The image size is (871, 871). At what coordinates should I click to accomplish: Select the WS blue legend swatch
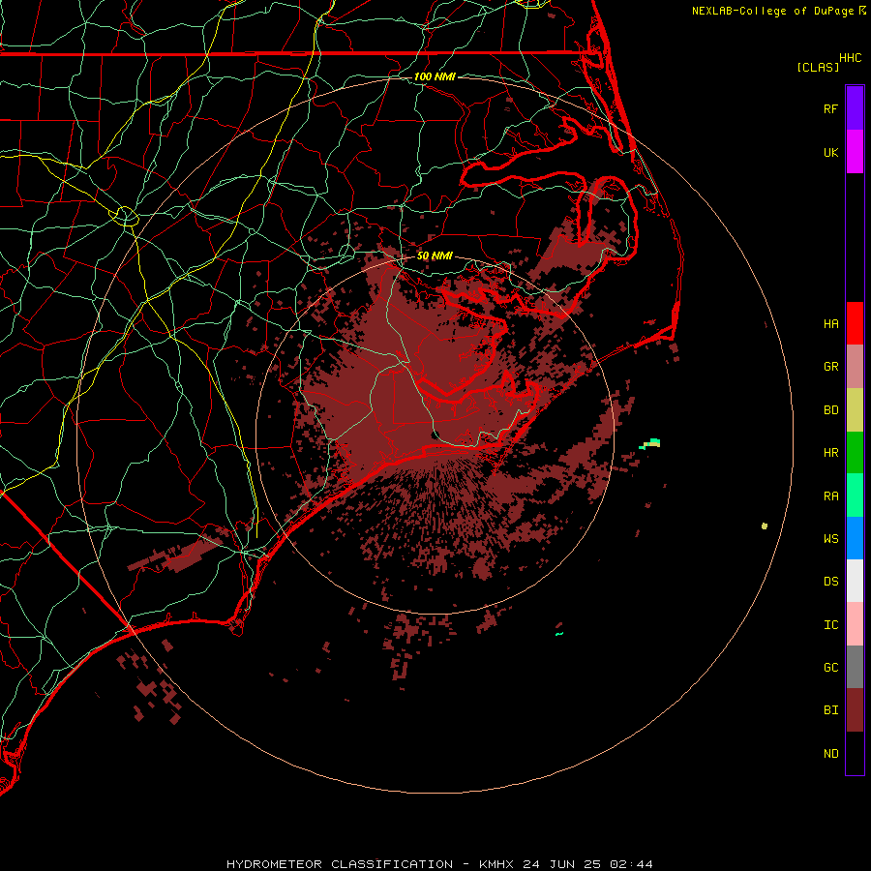(855, 538)
